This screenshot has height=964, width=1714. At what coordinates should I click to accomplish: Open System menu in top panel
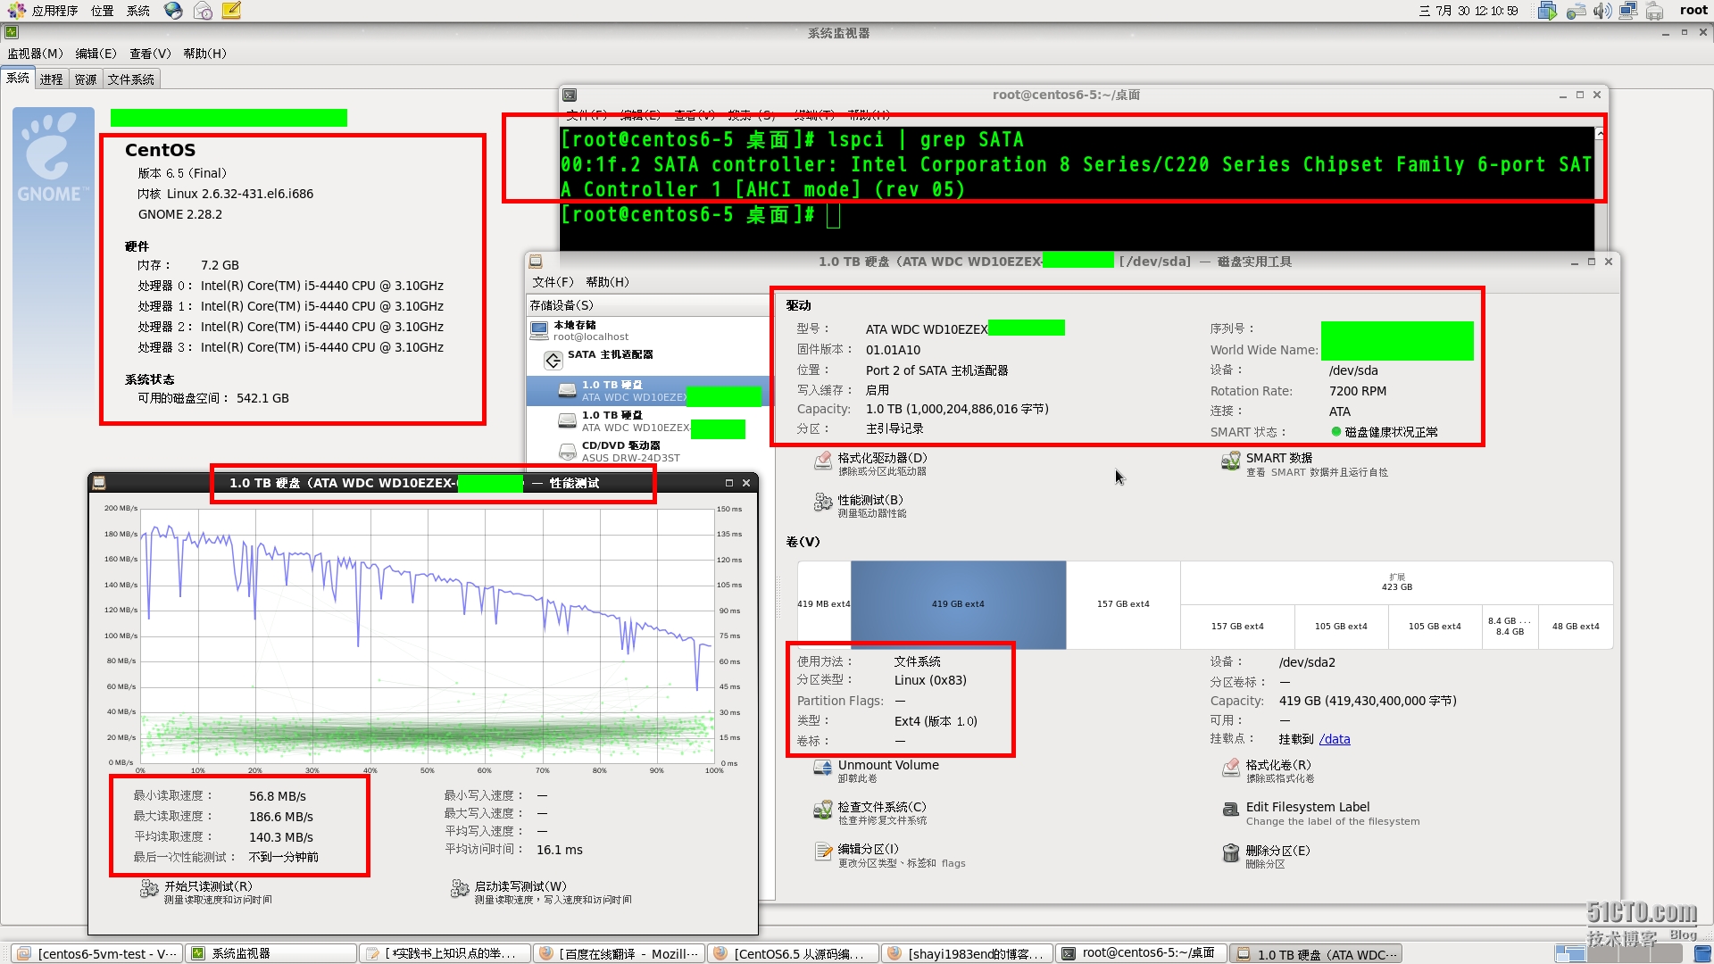pyautogui.click(x=138, y=11)
